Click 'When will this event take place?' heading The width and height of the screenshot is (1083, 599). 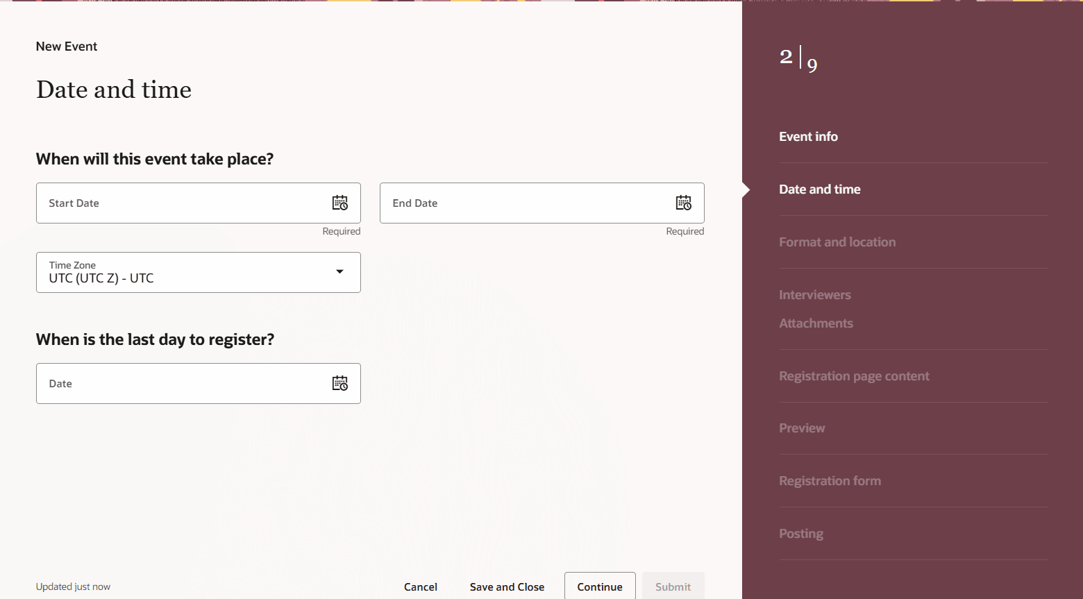(155, 159)
